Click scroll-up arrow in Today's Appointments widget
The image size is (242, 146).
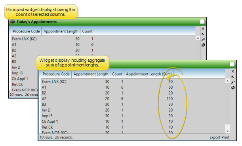[198, 38]
